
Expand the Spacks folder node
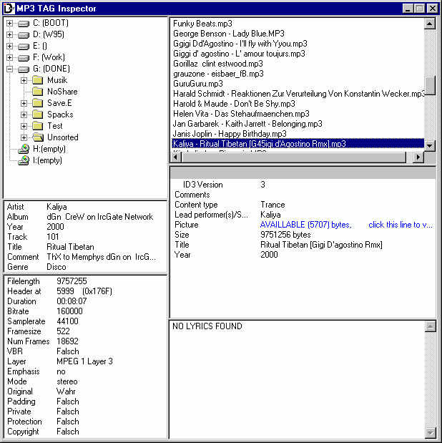point(24,115)
